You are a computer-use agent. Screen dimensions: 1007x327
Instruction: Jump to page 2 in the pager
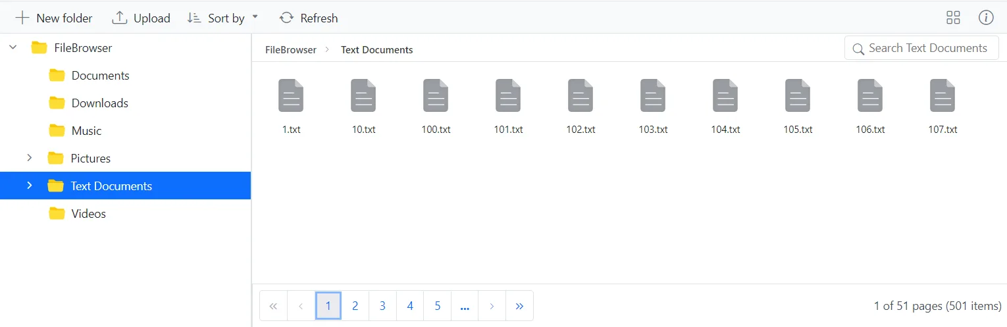(x=355, y=306)
